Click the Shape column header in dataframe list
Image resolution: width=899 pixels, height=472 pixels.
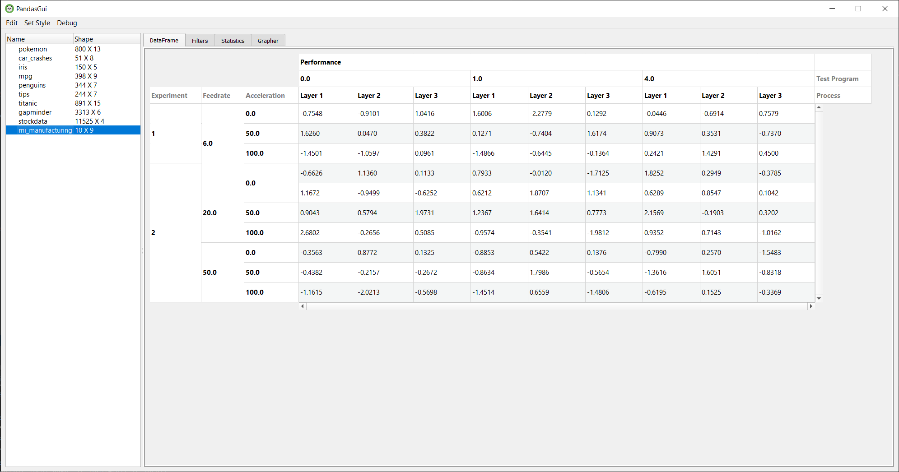click(107, 39)
